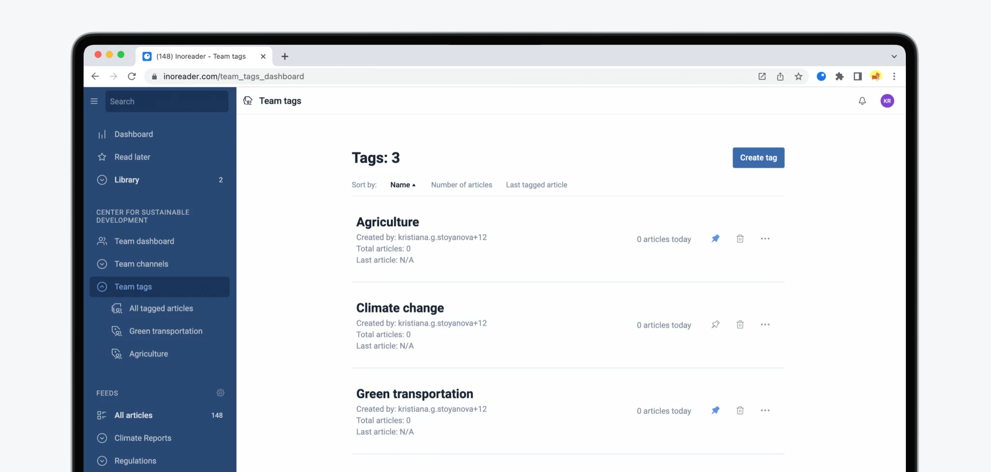
Task: Open more options for Green transportation tag
Action: pyautogui.click(x=765, y=410)
